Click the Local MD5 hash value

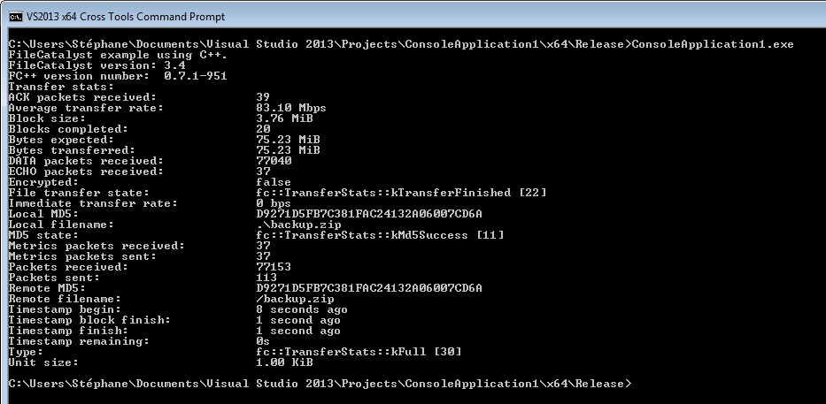(x=369, y=214)
